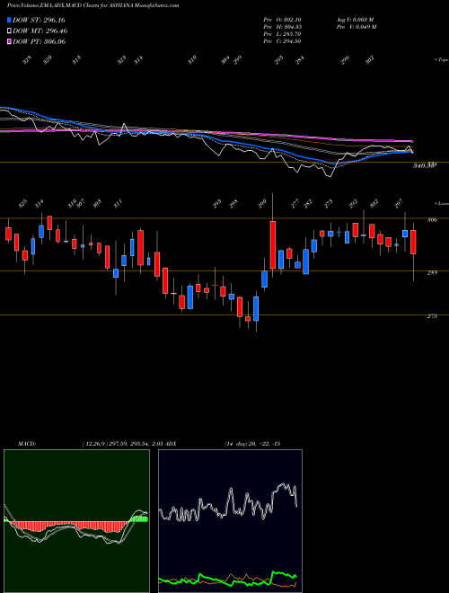
Task: Click the green line at the ADX panel bottom
Action: pos(227,579)
